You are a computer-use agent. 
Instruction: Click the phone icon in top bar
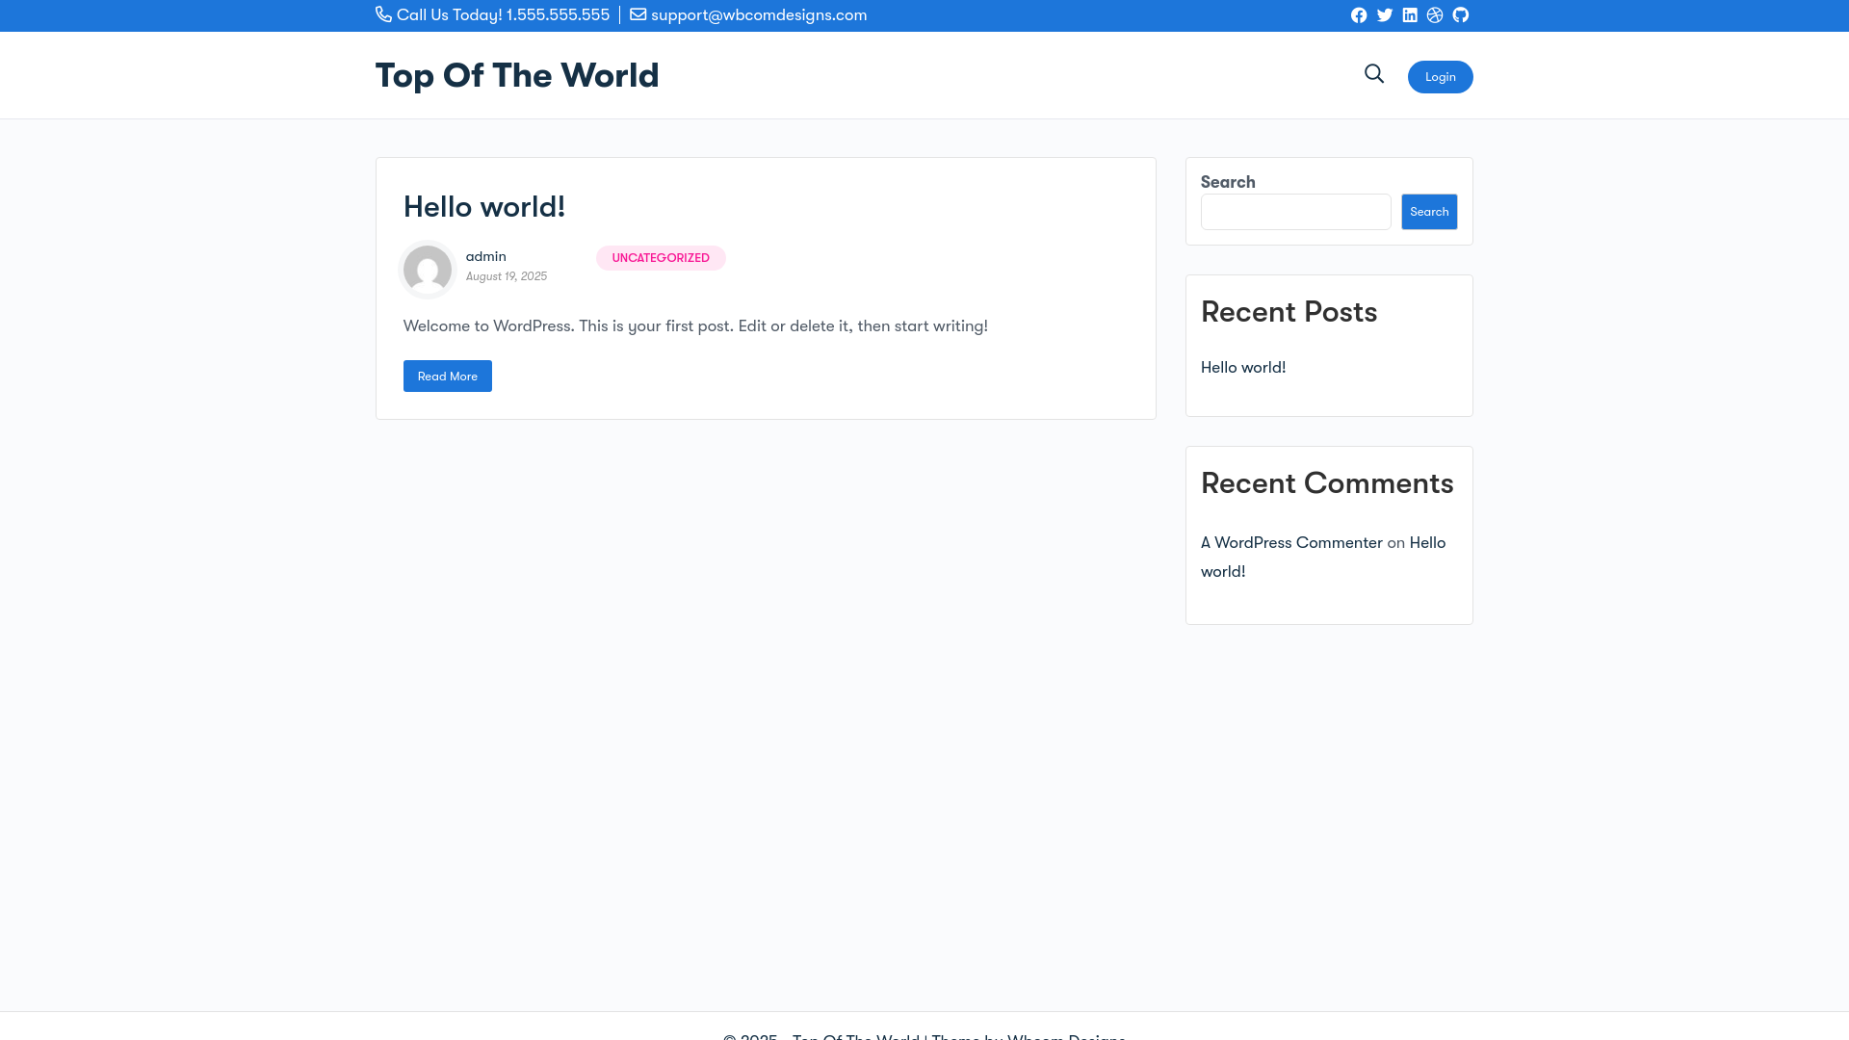click(383, 14)
